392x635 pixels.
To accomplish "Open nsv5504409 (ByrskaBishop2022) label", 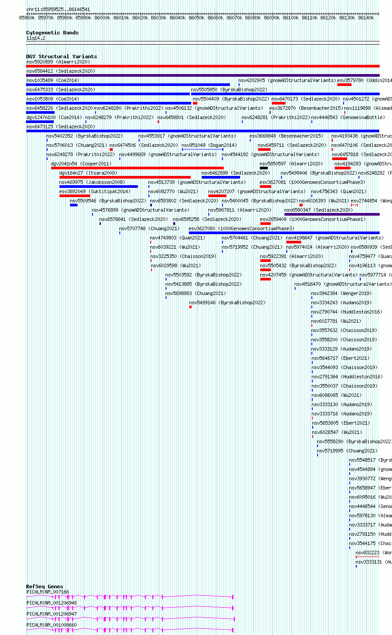I will (x=231, y=99).
